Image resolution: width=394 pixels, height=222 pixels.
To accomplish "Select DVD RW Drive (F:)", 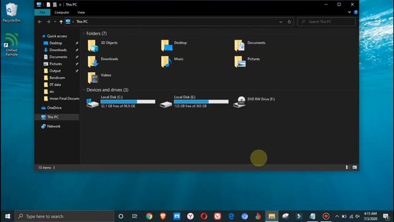I will [254, 102].
